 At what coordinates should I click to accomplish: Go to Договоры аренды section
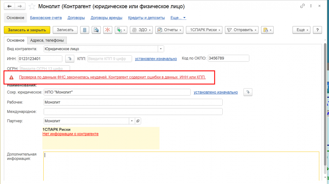tap(106, 18)
